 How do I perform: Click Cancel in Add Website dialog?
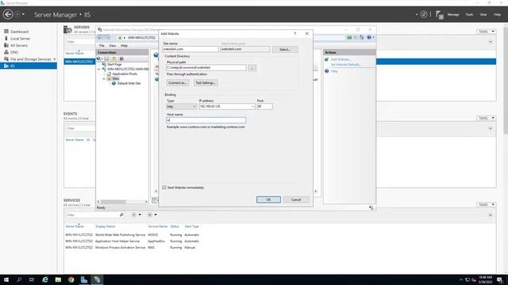click(296, 199)
